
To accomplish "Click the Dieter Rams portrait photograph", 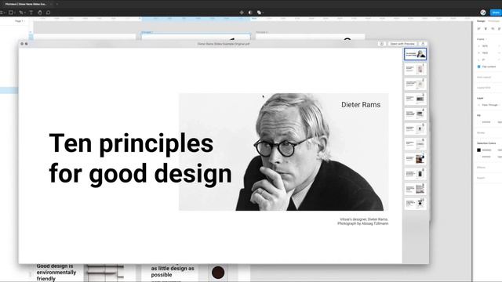I will tap(284, 152).
